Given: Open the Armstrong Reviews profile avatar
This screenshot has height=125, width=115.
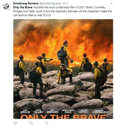Looking at the screenshot, I should click(6, 6).
